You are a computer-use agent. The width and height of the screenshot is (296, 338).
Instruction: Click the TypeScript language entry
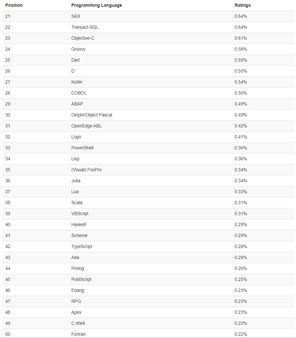(81, 246)
